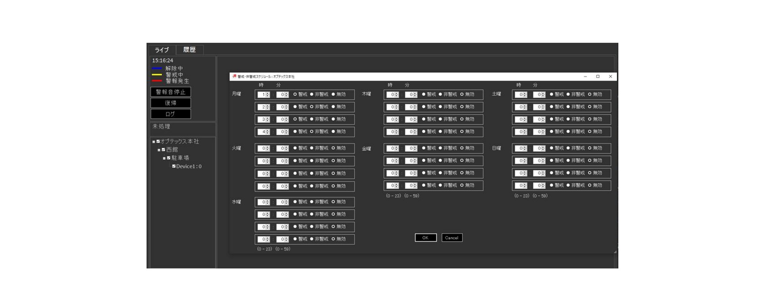
Task: Click the 未処理 label
Action: click(x=161, y=127)
